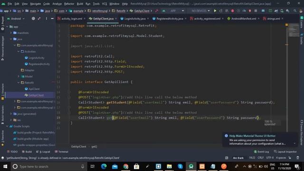
Task: Click the search magnifier icon in toolbar
Action: (x=294, y=11)
